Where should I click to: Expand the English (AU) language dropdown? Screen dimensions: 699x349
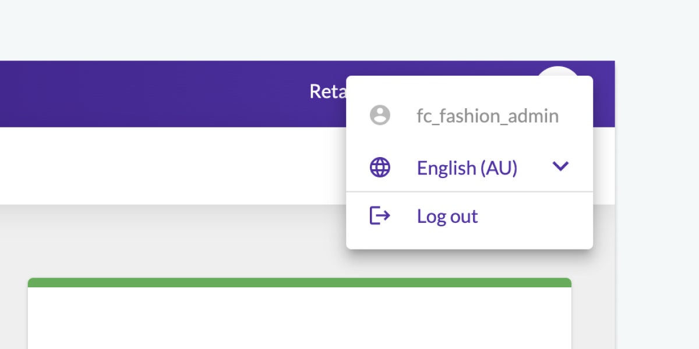coord(560,167)
